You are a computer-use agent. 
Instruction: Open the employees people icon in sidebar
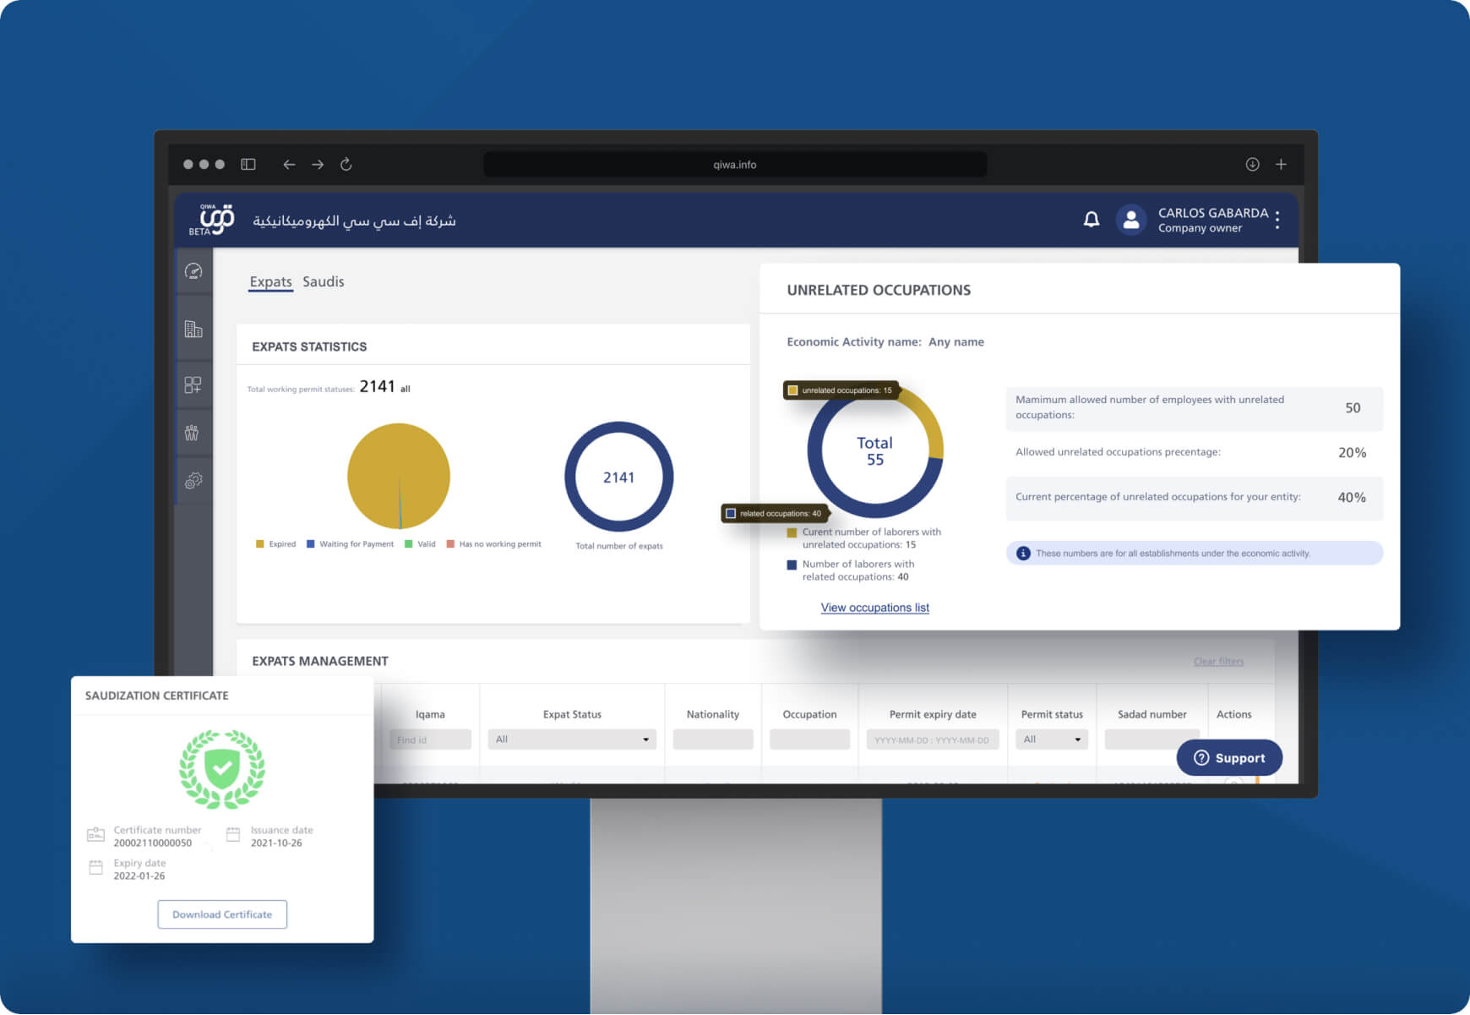coord(193,433)
